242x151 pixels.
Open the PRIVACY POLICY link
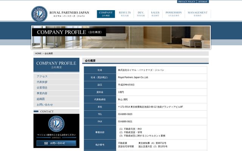(x=187, y=2)
